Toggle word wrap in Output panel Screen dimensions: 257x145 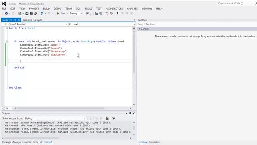pyautogui.click(x=113, y=118)
